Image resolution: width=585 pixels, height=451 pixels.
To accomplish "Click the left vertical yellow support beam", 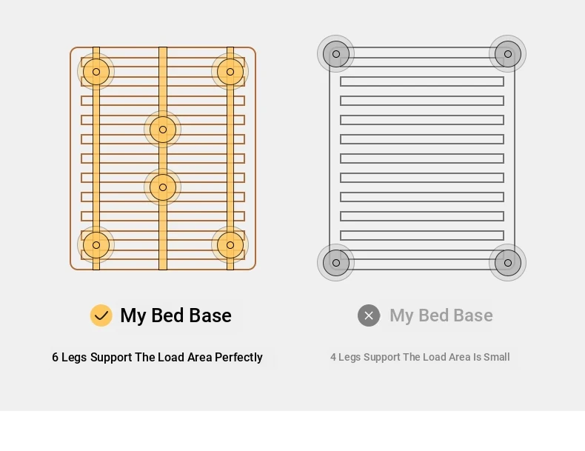I will pos(96,158).
